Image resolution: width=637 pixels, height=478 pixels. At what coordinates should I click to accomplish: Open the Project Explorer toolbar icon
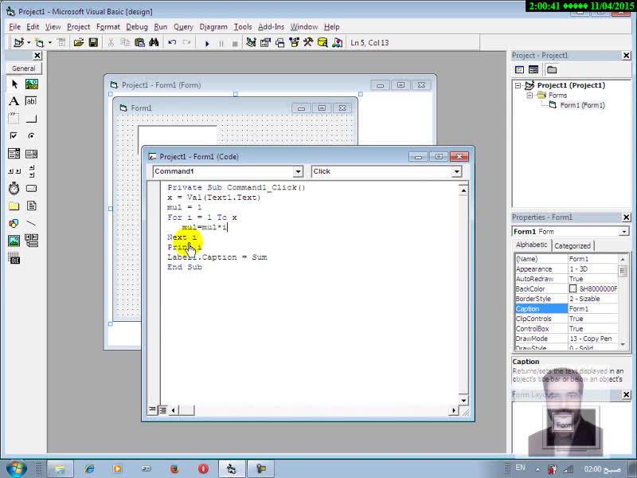(x=251, y=42)
